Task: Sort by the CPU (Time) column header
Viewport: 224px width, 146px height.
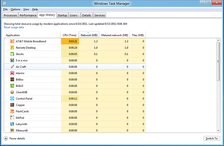Action: coord(69,35)
